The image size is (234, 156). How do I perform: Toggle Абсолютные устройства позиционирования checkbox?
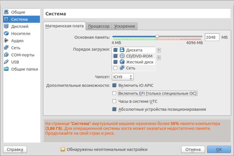114,109
